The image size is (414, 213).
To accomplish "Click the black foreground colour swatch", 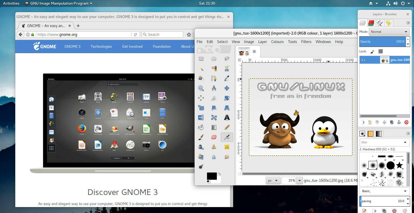I will tap(211, 176).
